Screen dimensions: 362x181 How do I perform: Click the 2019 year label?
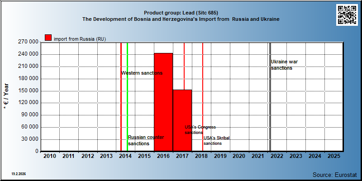click(x=220, y=156)
